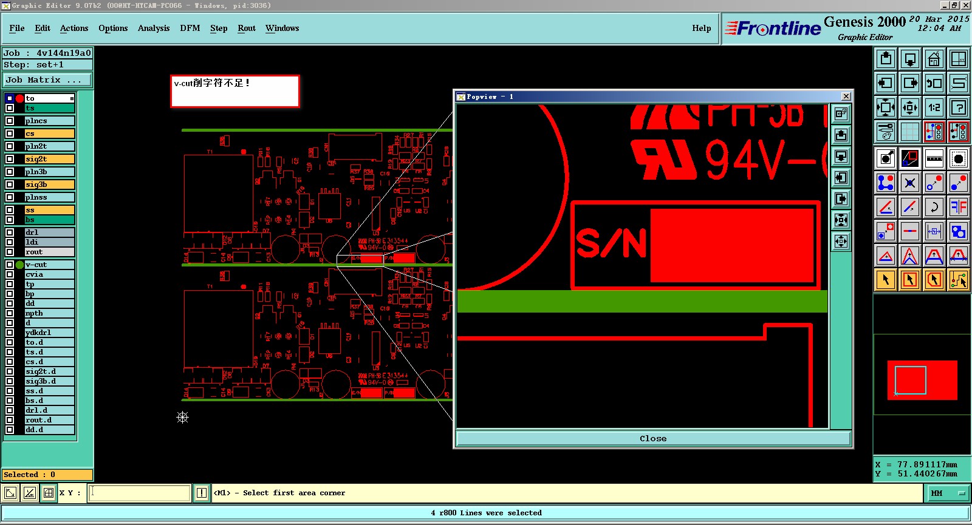Click the pan down arrow icon
Screen dimensions: 972x525
tap(910, 59)
